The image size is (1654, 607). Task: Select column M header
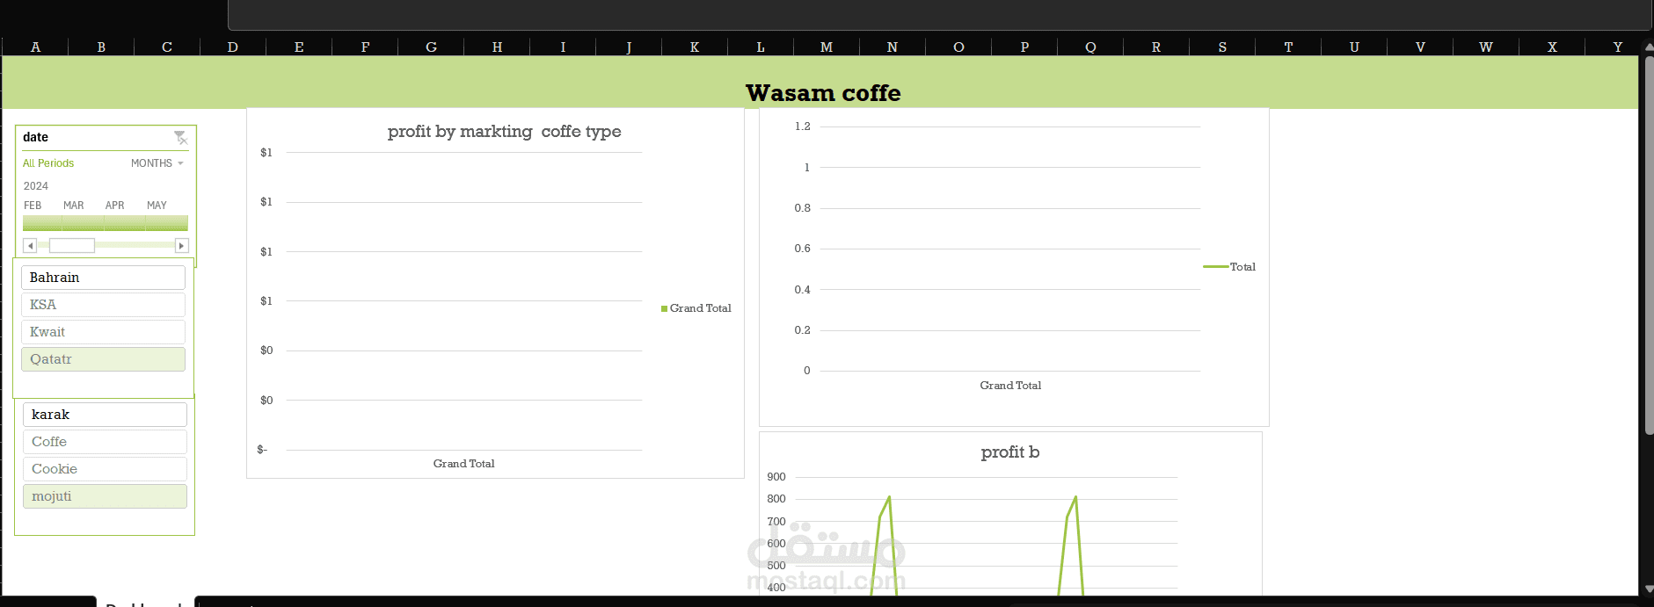click(827, 47)
